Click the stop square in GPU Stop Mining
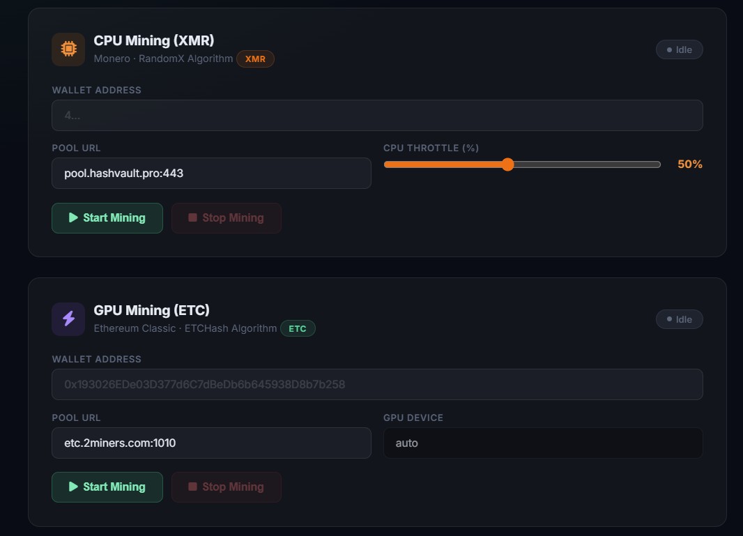 (192, 487)
